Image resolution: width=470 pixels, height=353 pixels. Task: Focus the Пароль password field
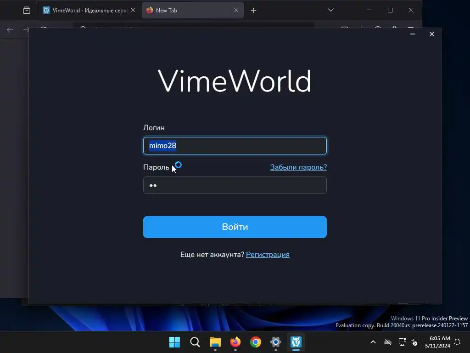[x=235, y=185]
